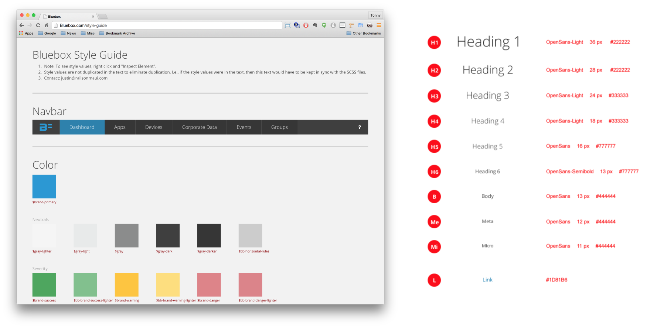657x328 pixels.
Task: Expand the News bookmarks folder
Action: pos(68,33)
